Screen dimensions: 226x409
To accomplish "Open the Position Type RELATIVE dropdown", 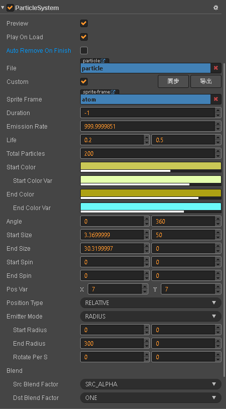I will pos(151,303).
